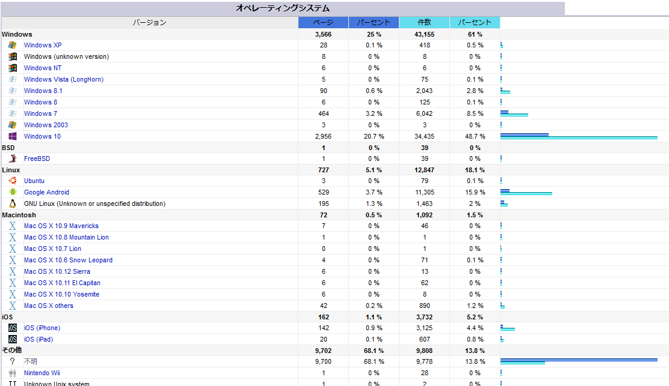Open the Windows Vista (LongHorn) link

(63, 79)
